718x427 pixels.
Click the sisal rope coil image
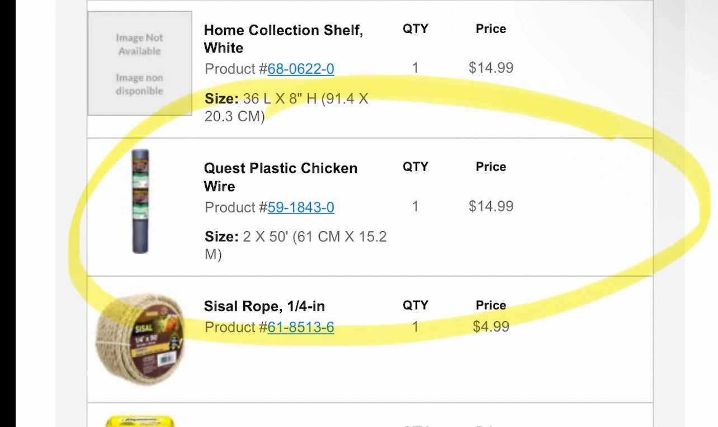(140, 339)
